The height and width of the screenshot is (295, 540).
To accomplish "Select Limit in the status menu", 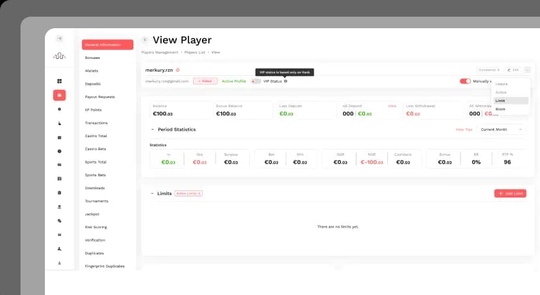I will 510,101.
